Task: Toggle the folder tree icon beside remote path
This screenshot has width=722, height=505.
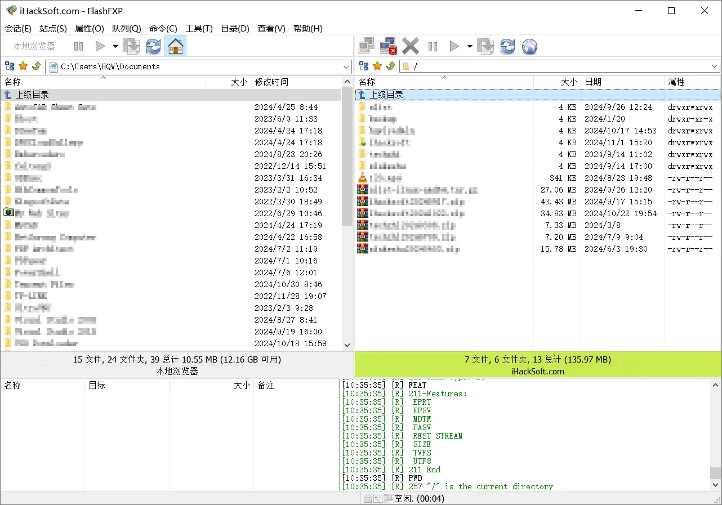Action: tap(364, 66)
